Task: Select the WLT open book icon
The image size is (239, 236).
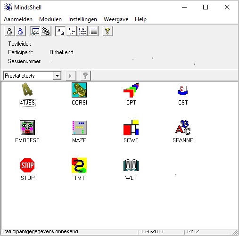Action: [131, 165]
